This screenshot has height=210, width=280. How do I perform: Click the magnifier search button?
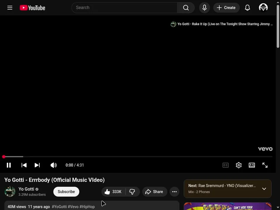click(186, 8)
